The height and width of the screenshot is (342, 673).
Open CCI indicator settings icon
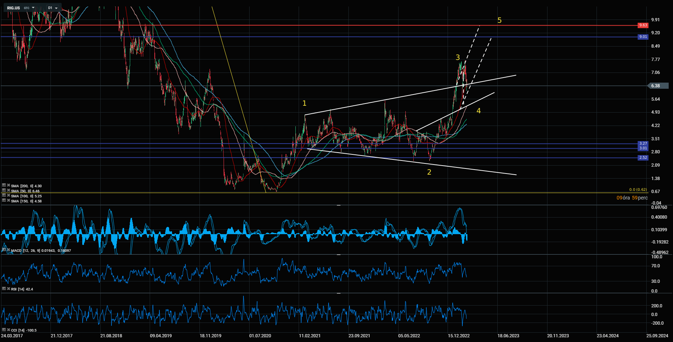(4, 329)
